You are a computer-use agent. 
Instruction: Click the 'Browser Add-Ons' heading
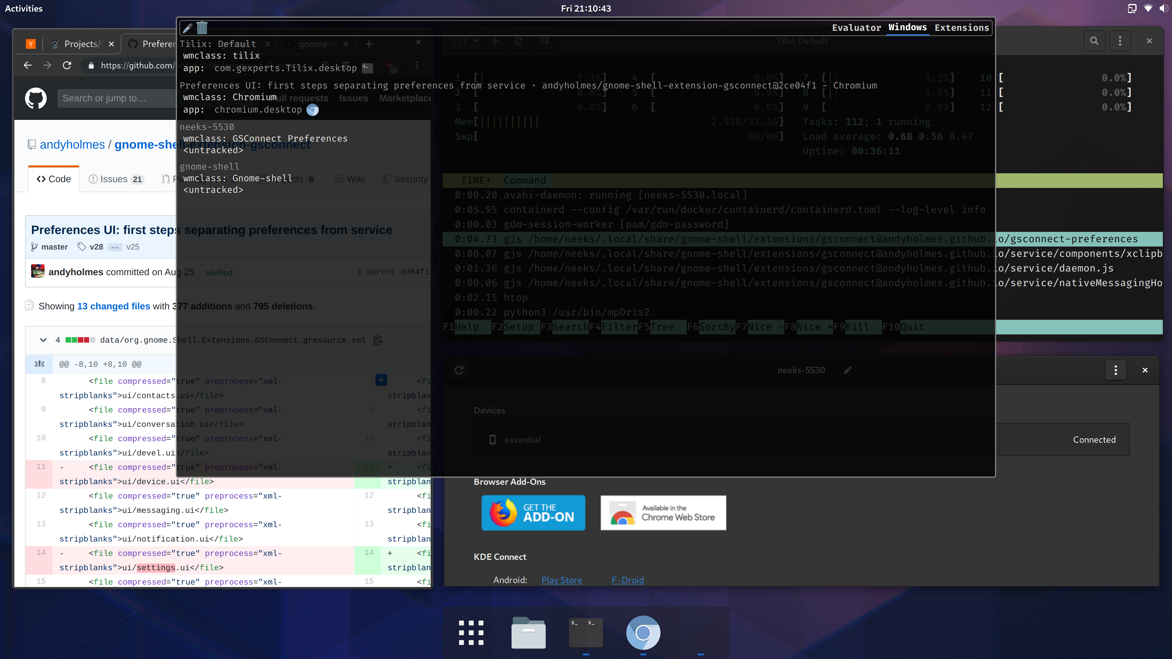click(510, 482)
